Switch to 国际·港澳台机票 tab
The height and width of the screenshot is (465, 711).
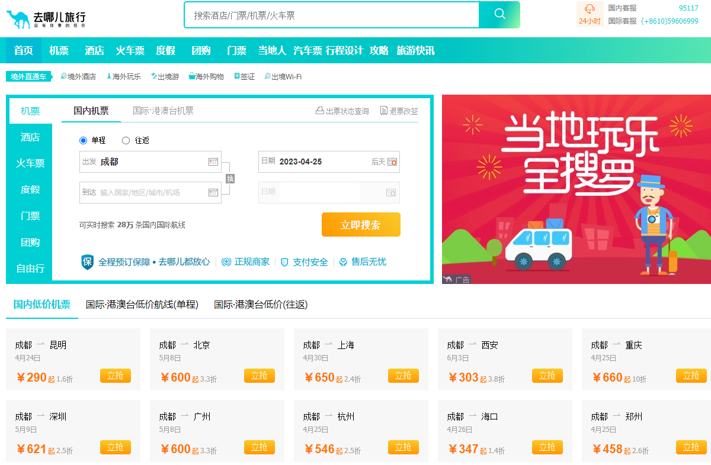click(163, 111)
